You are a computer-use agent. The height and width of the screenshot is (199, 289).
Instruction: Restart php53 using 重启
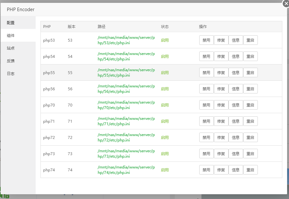(x=250, y=40)
